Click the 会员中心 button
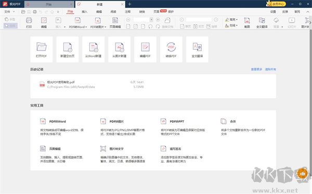 pyautogui.click(x=276, y=4)
